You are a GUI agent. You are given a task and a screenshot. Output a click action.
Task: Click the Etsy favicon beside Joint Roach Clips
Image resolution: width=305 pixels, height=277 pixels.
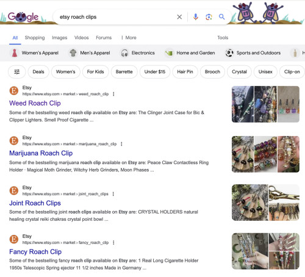pyautogui.click(x=14, y=190)
